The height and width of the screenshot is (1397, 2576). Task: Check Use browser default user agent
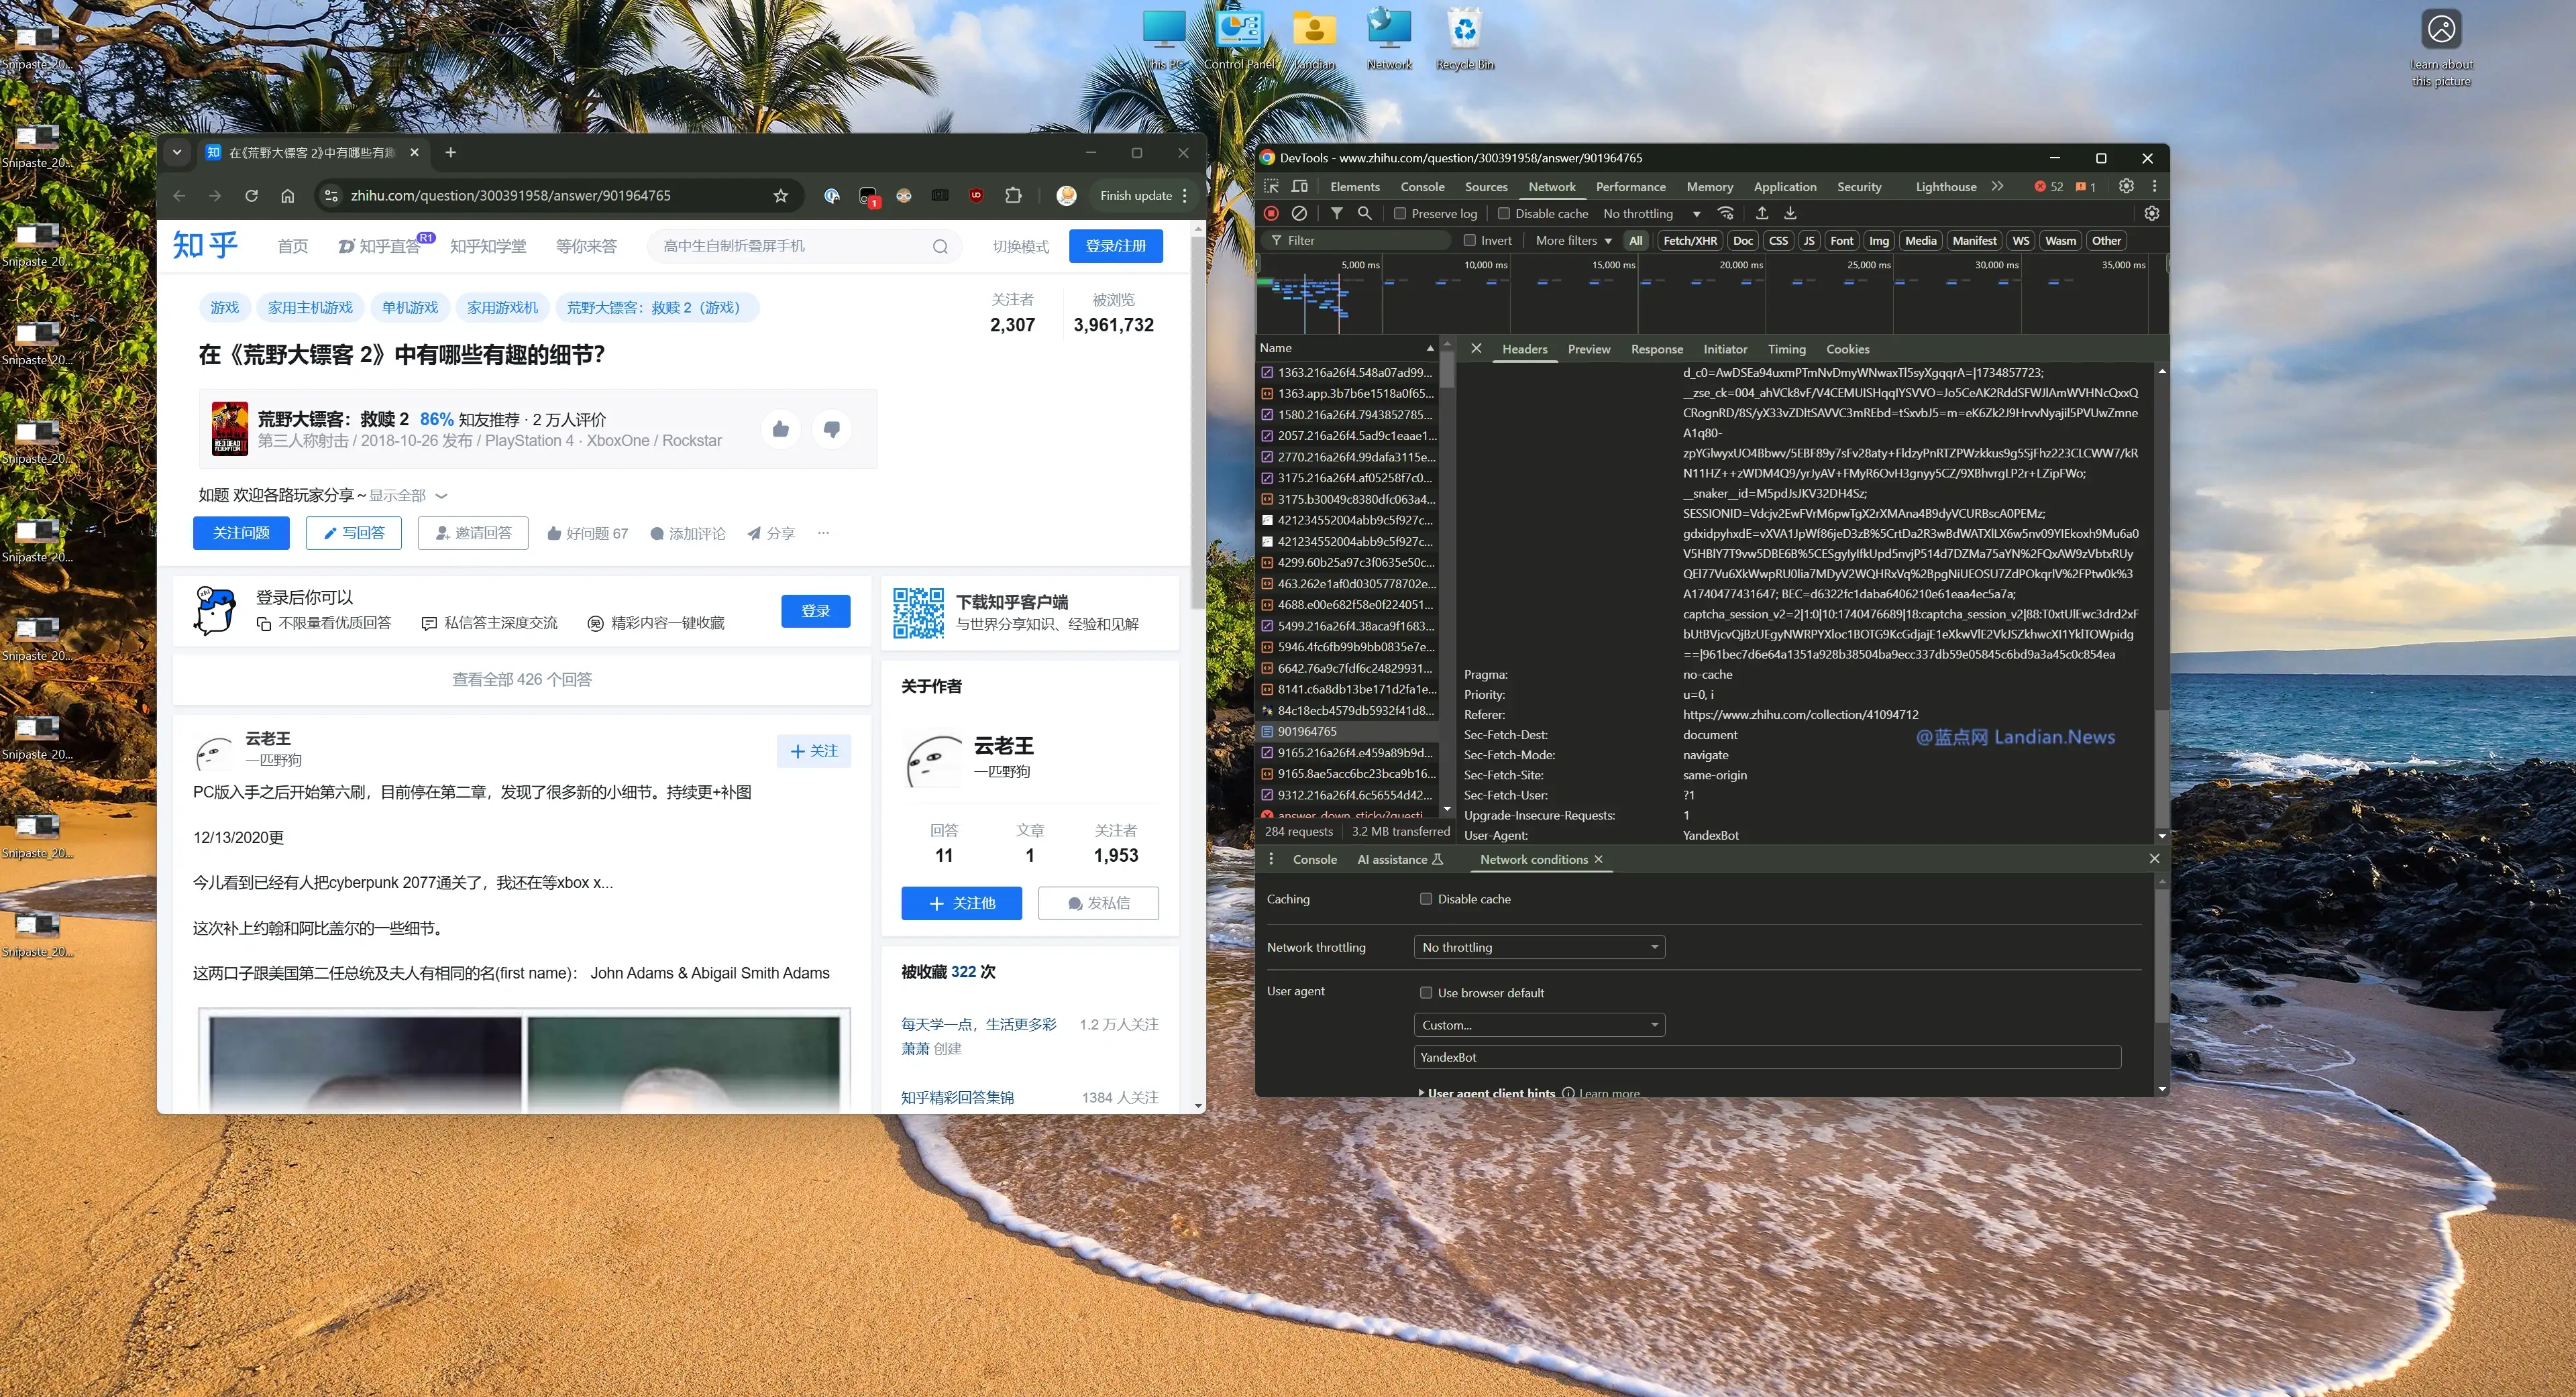point(1426,992)
